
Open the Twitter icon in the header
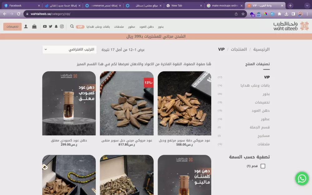point(50,27)
